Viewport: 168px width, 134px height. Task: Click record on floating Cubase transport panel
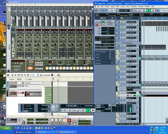(93, 110)
